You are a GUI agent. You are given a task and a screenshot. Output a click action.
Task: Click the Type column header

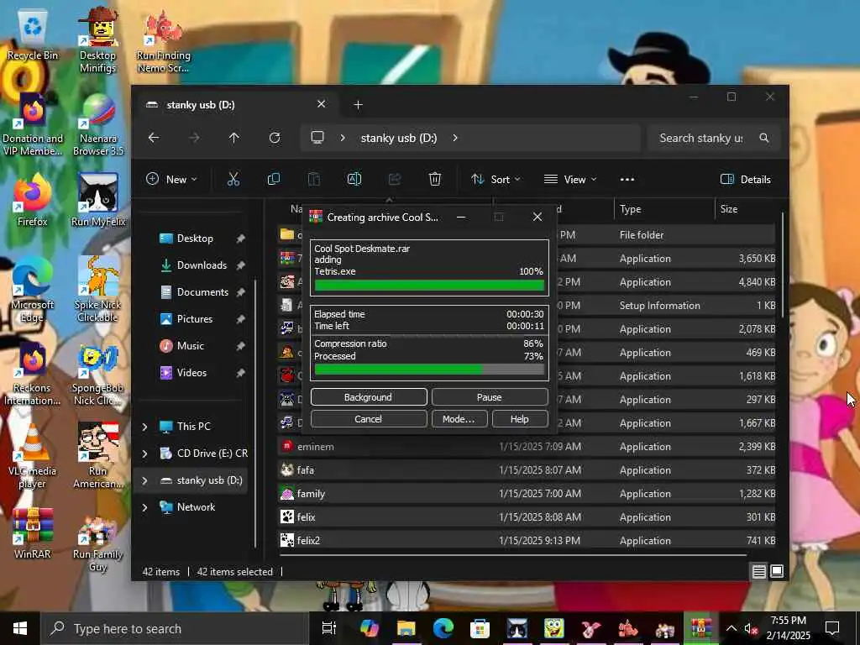click(x=664, y=209)
